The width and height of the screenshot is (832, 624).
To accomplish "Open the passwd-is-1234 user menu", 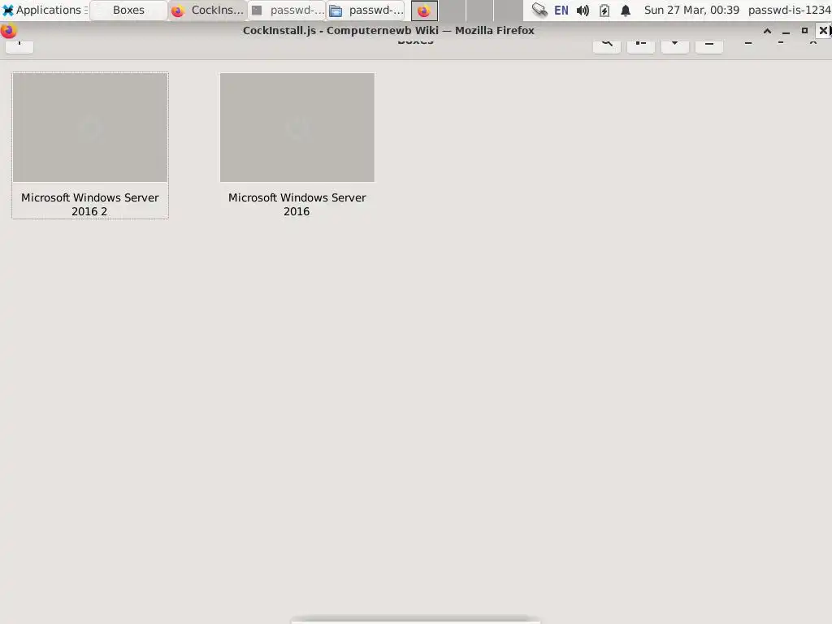I will (x=789, y=10).
